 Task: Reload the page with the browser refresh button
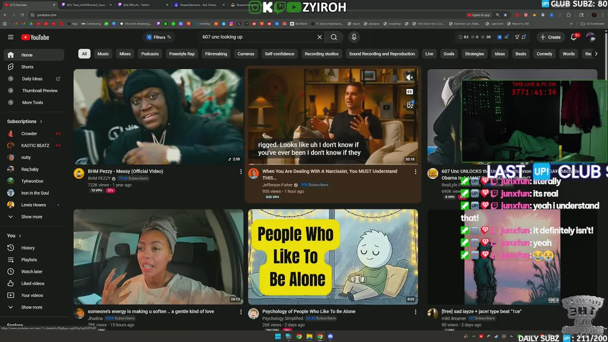coord(22,15)
